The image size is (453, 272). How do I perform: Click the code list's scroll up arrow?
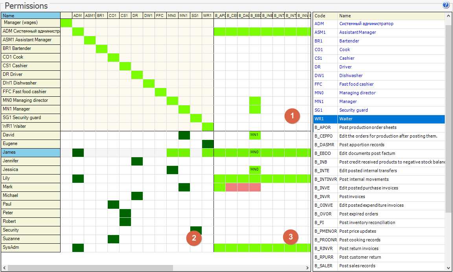[x=448, y=16]
